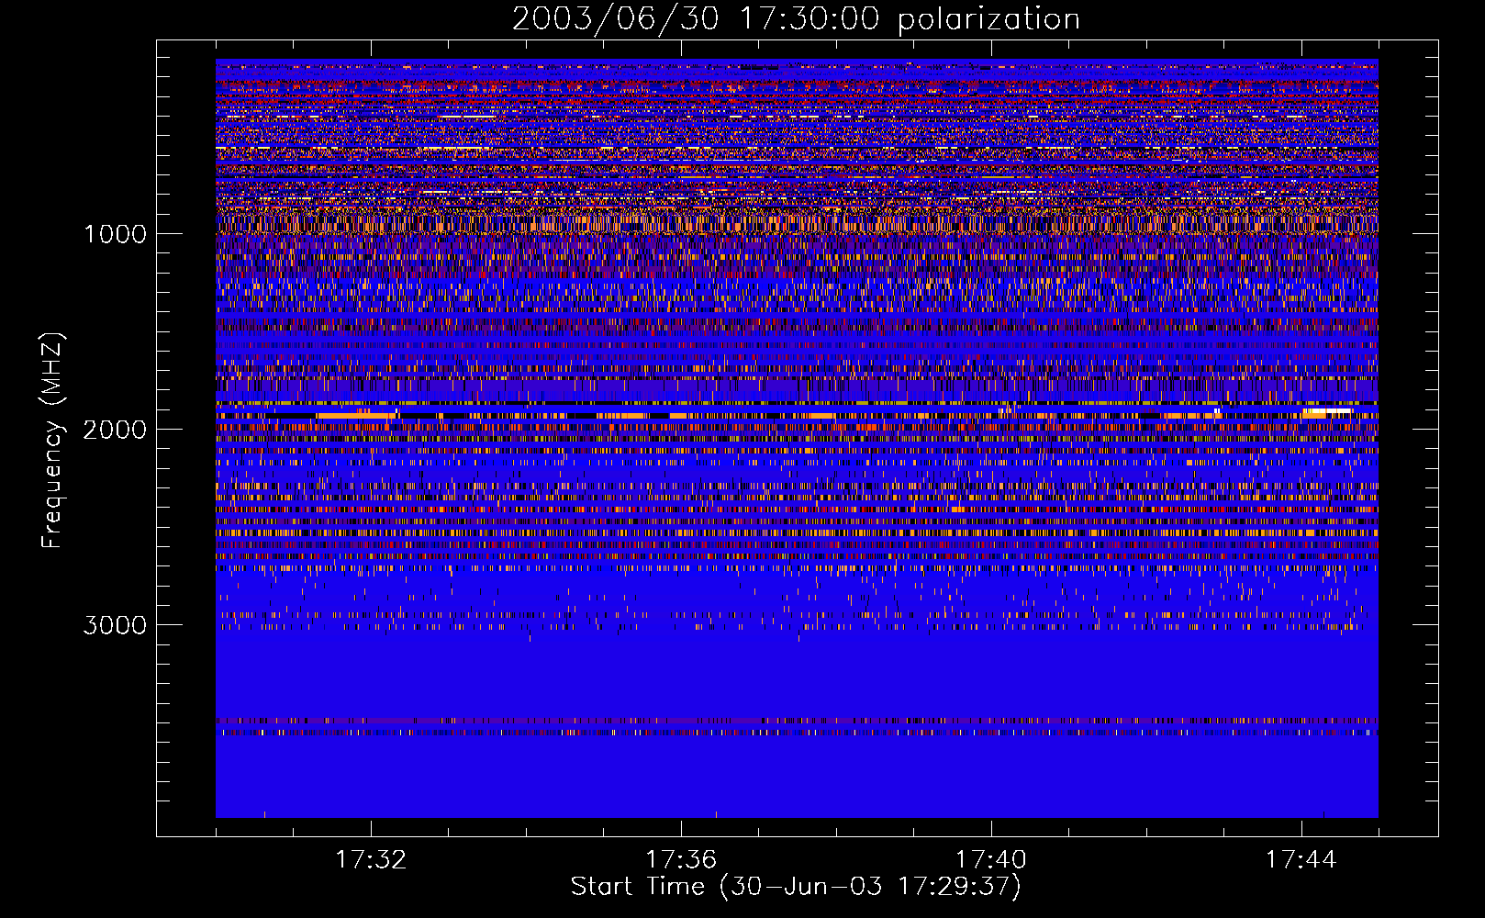Click the 17:44 time tick label
The width and height of the screenshot is (1485, 918).
(1301, 860)
